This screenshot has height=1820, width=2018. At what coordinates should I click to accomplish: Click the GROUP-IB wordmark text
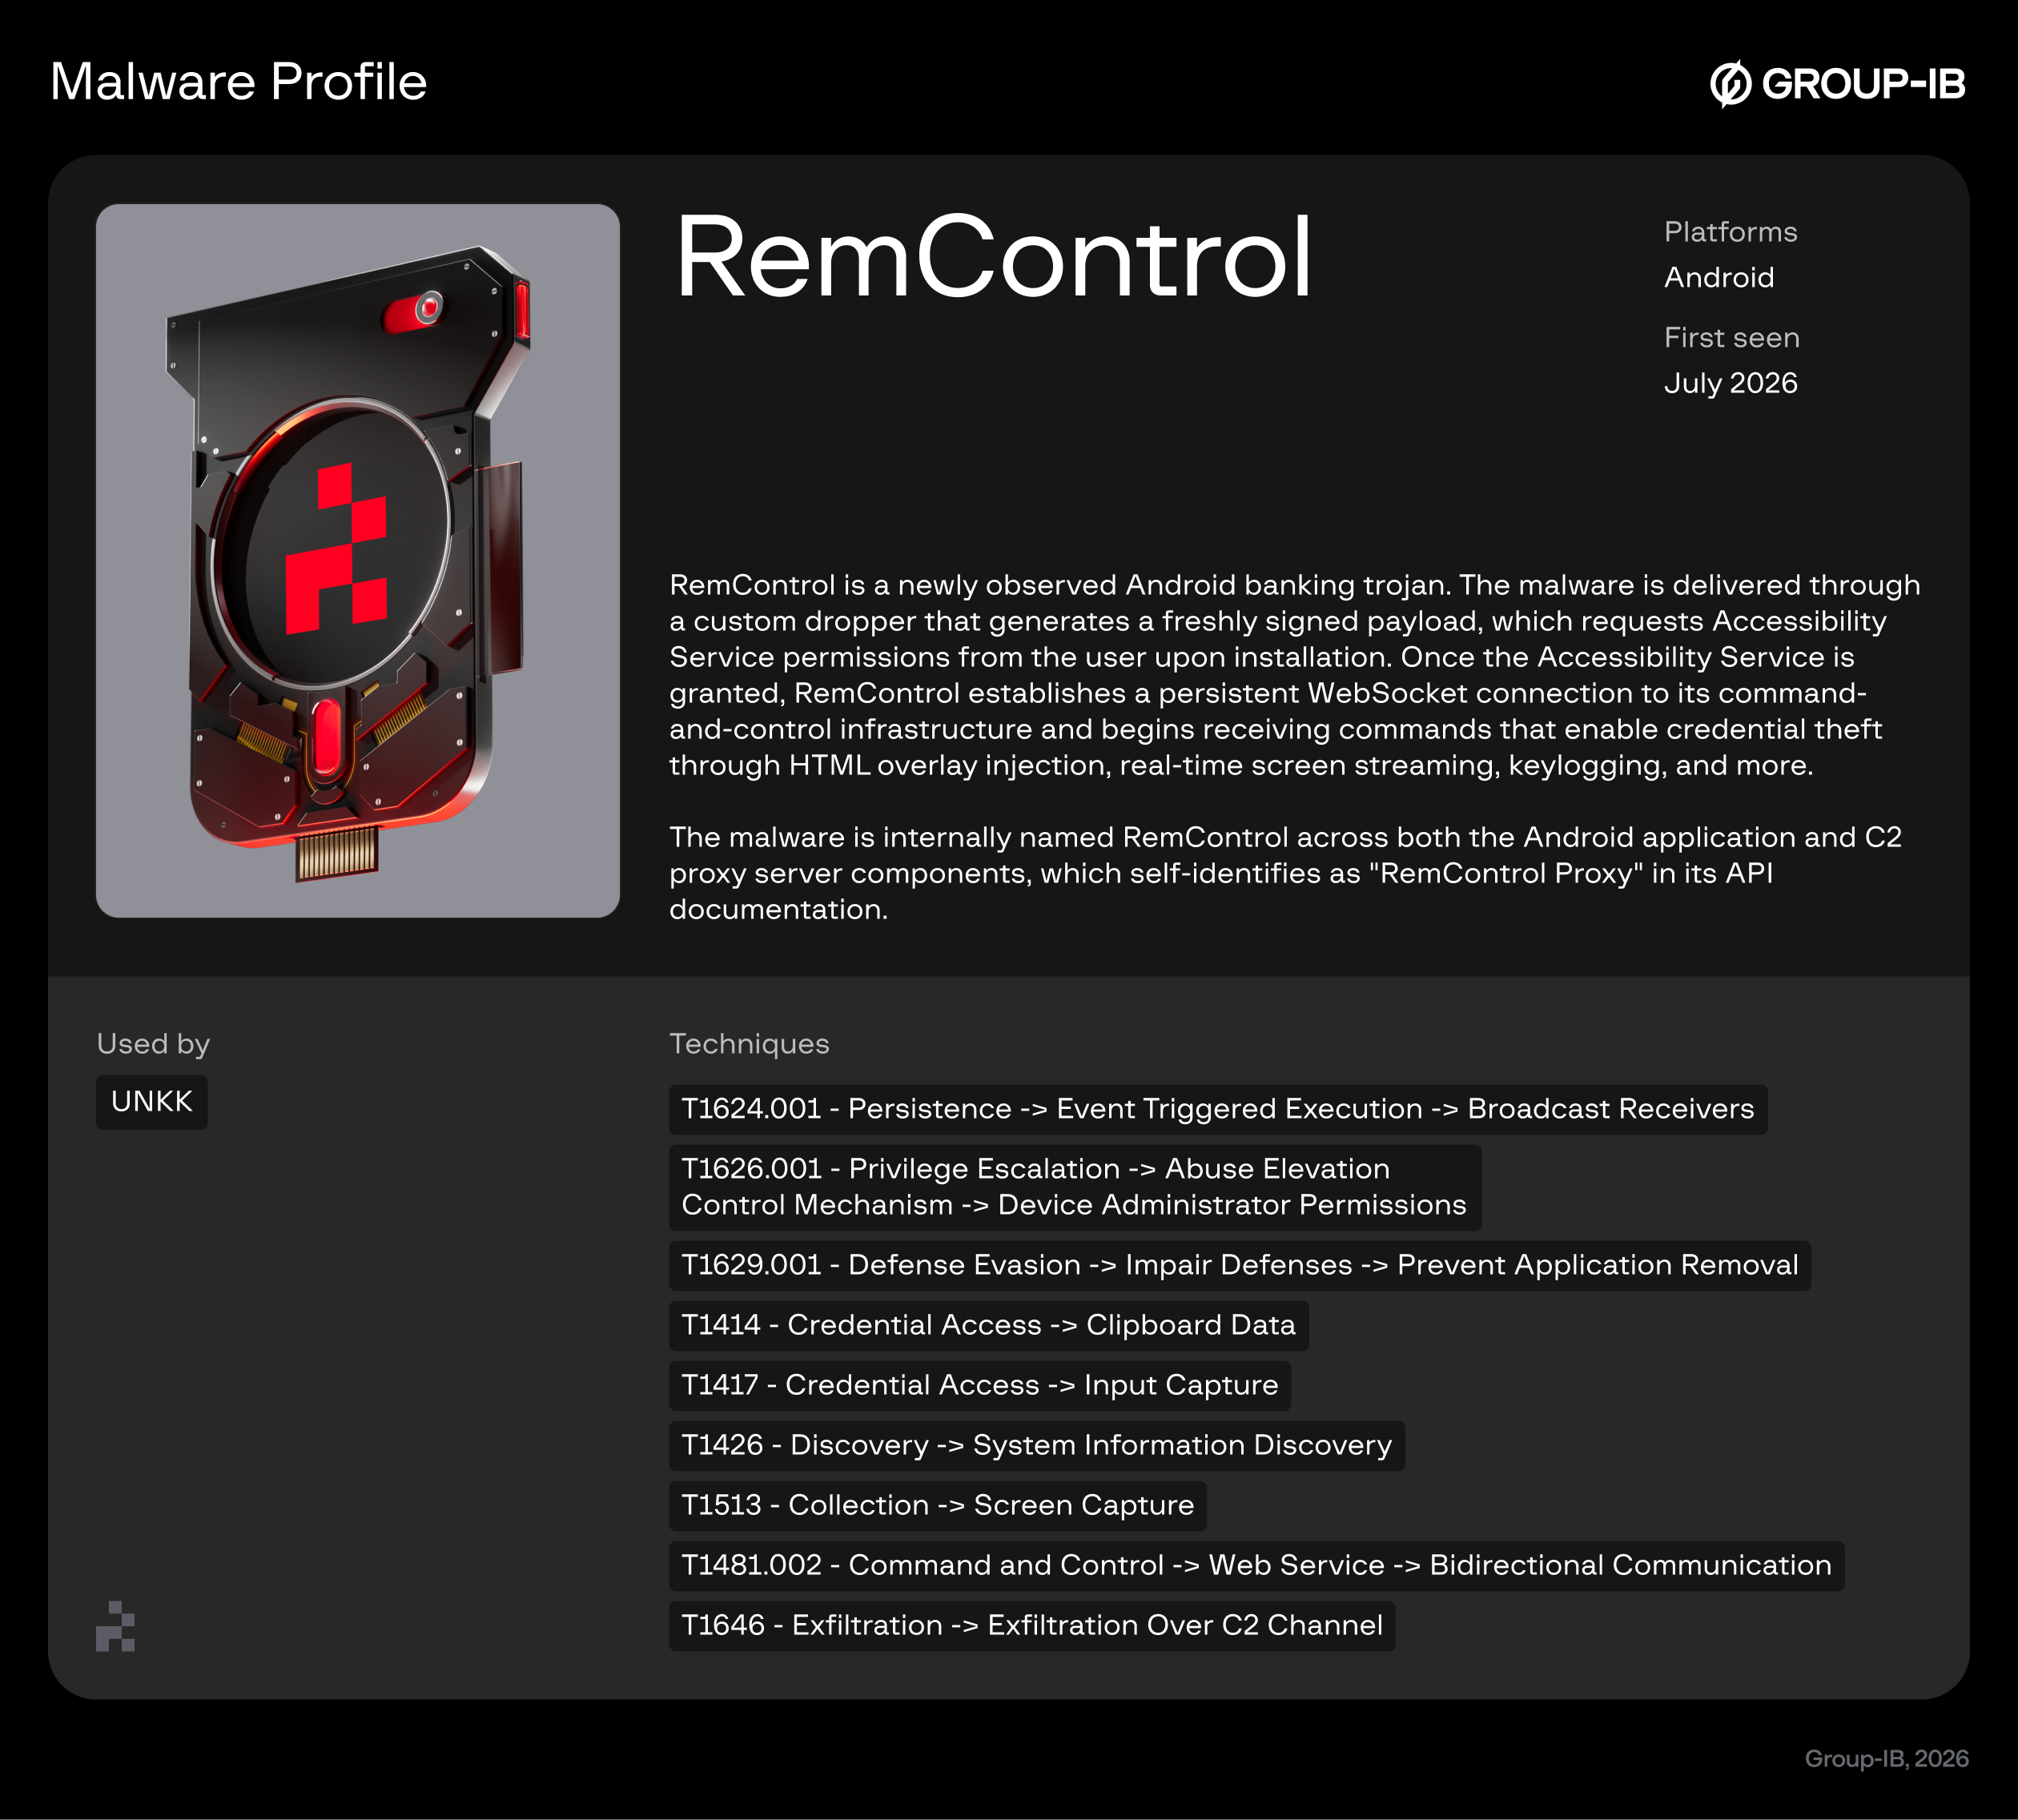pos(1863,84)
